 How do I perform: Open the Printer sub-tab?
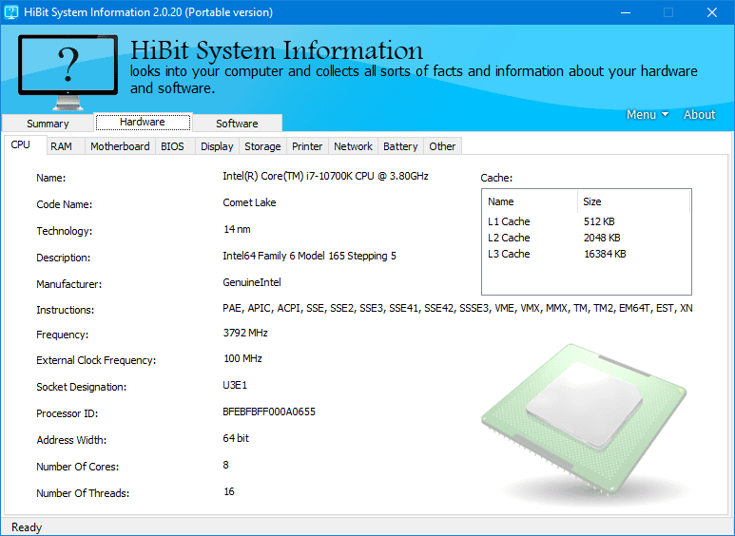[307, 146]
